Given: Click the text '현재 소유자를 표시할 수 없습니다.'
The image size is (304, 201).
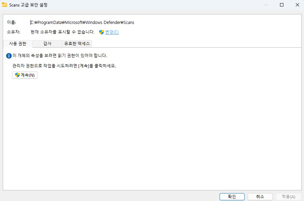Looking at the screenshot, I should [x=63, y=32].
